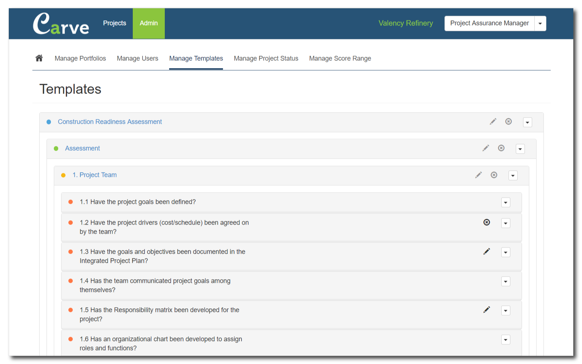582x364 pixels.
Task: Edit the Assessment section pencil icon
Action: point(486,148)
